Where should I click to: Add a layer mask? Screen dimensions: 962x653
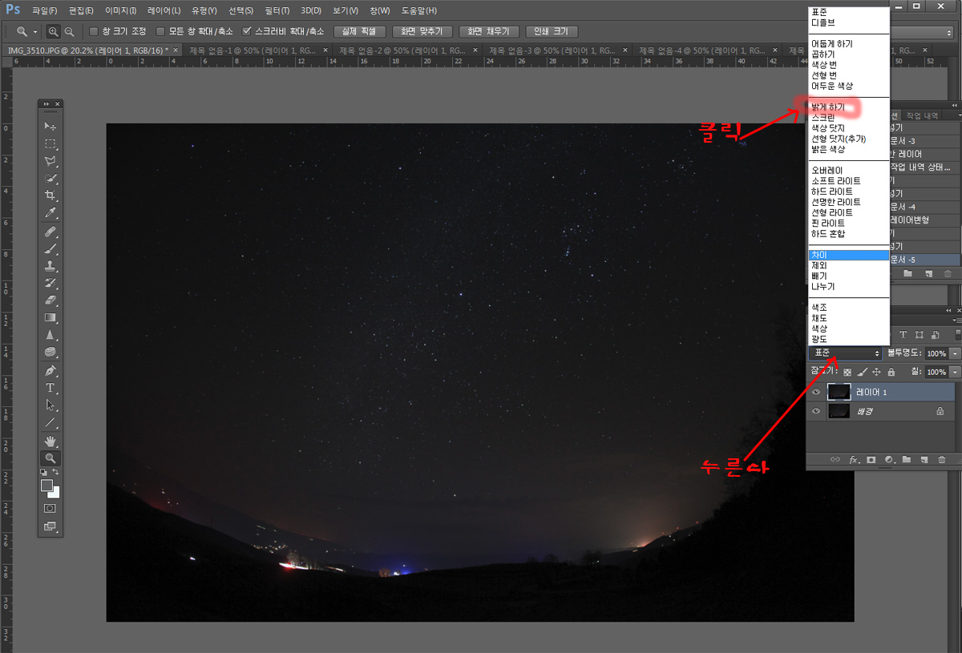coord(871,460)
